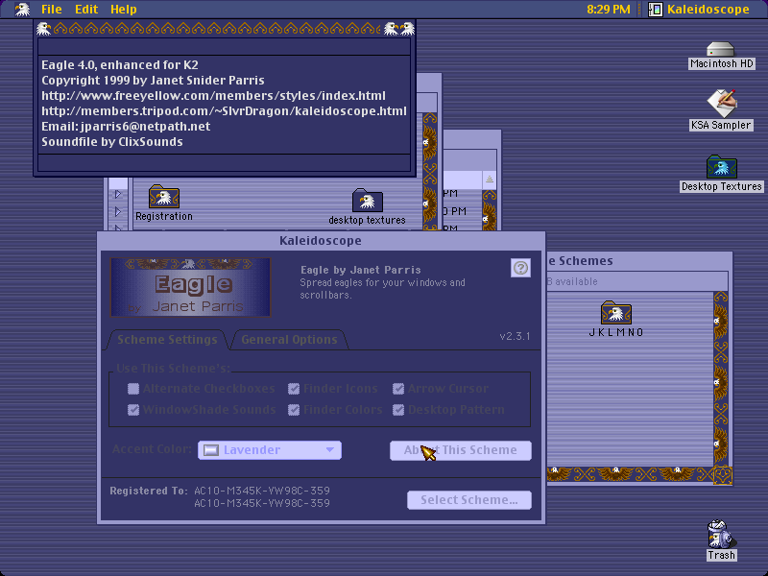Select the lowercase desktop textures folder in the Finder window
This screenshot has width=768, height=576.
pos(367,201)
